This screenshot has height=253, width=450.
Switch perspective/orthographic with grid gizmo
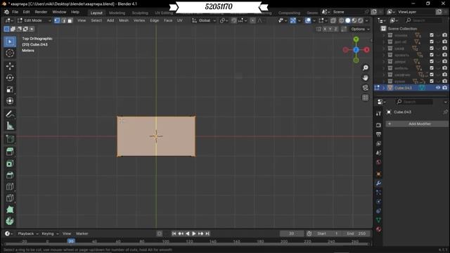pyautogui.click(x=366, y=98)
